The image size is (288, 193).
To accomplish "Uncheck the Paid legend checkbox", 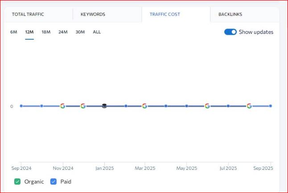I will 53,181.
